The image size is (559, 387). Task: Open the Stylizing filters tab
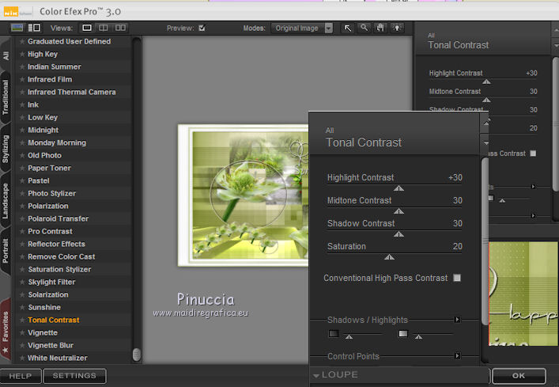(6, 149)
